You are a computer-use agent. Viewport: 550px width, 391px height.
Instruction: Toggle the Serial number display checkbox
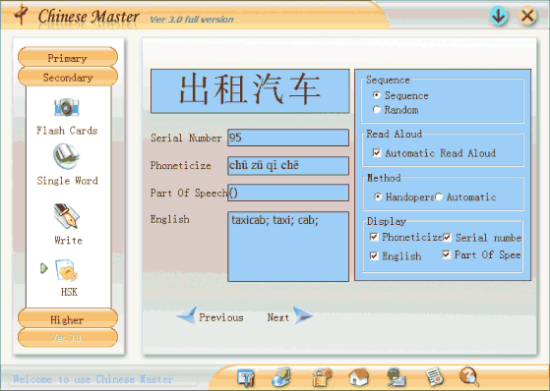(x=447, y=238)
